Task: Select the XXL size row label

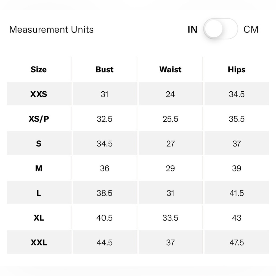Action: click(x=39, y=243)
